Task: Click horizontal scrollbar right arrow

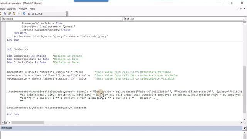Action: click(241, 122)
